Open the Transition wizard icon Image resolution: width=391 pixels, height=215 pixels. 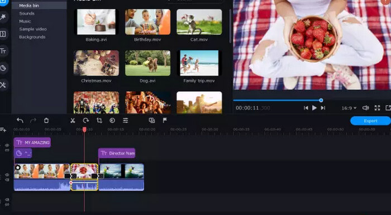151,121
